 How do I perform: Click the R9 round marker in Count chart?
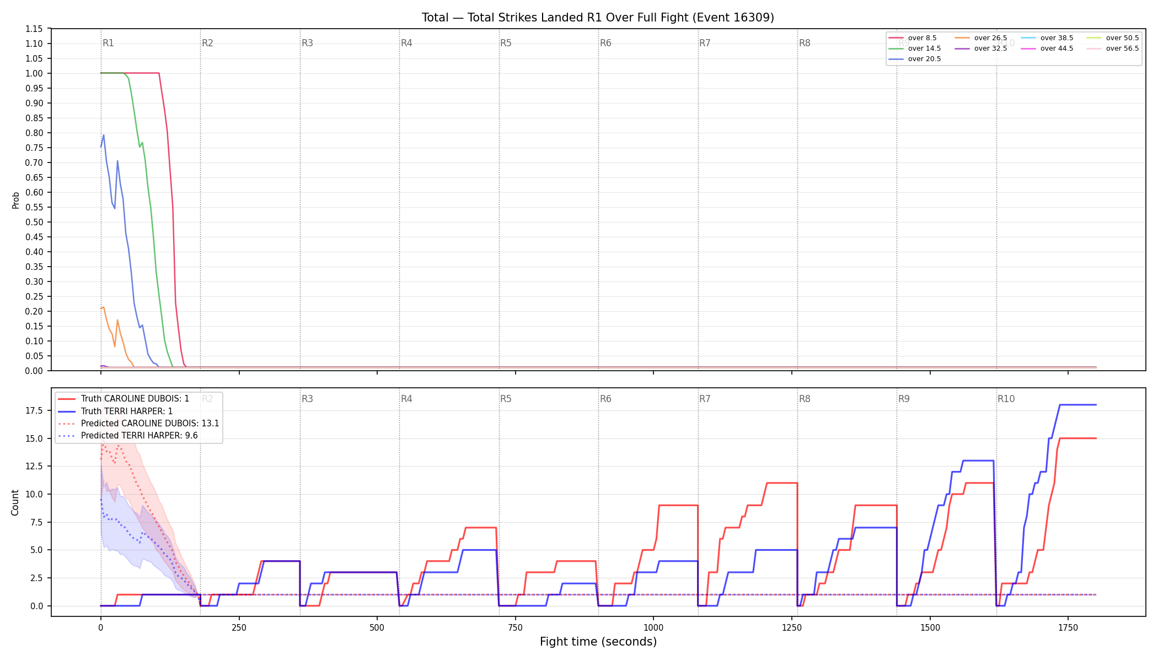(904, 399)
